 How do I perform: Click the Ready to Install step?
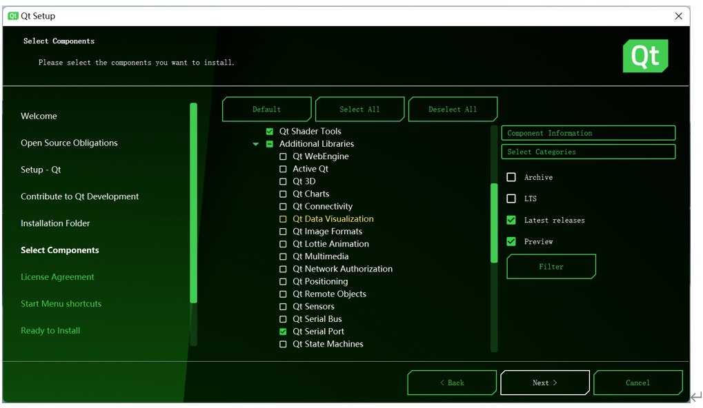coord(50,331)
